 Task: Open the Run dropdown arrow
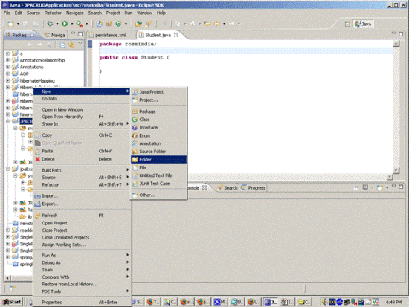click(71, 24)
